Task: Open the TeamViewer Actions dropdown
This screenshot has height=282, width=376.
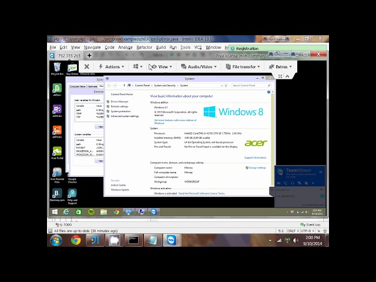Action: [x=112, y=66]
